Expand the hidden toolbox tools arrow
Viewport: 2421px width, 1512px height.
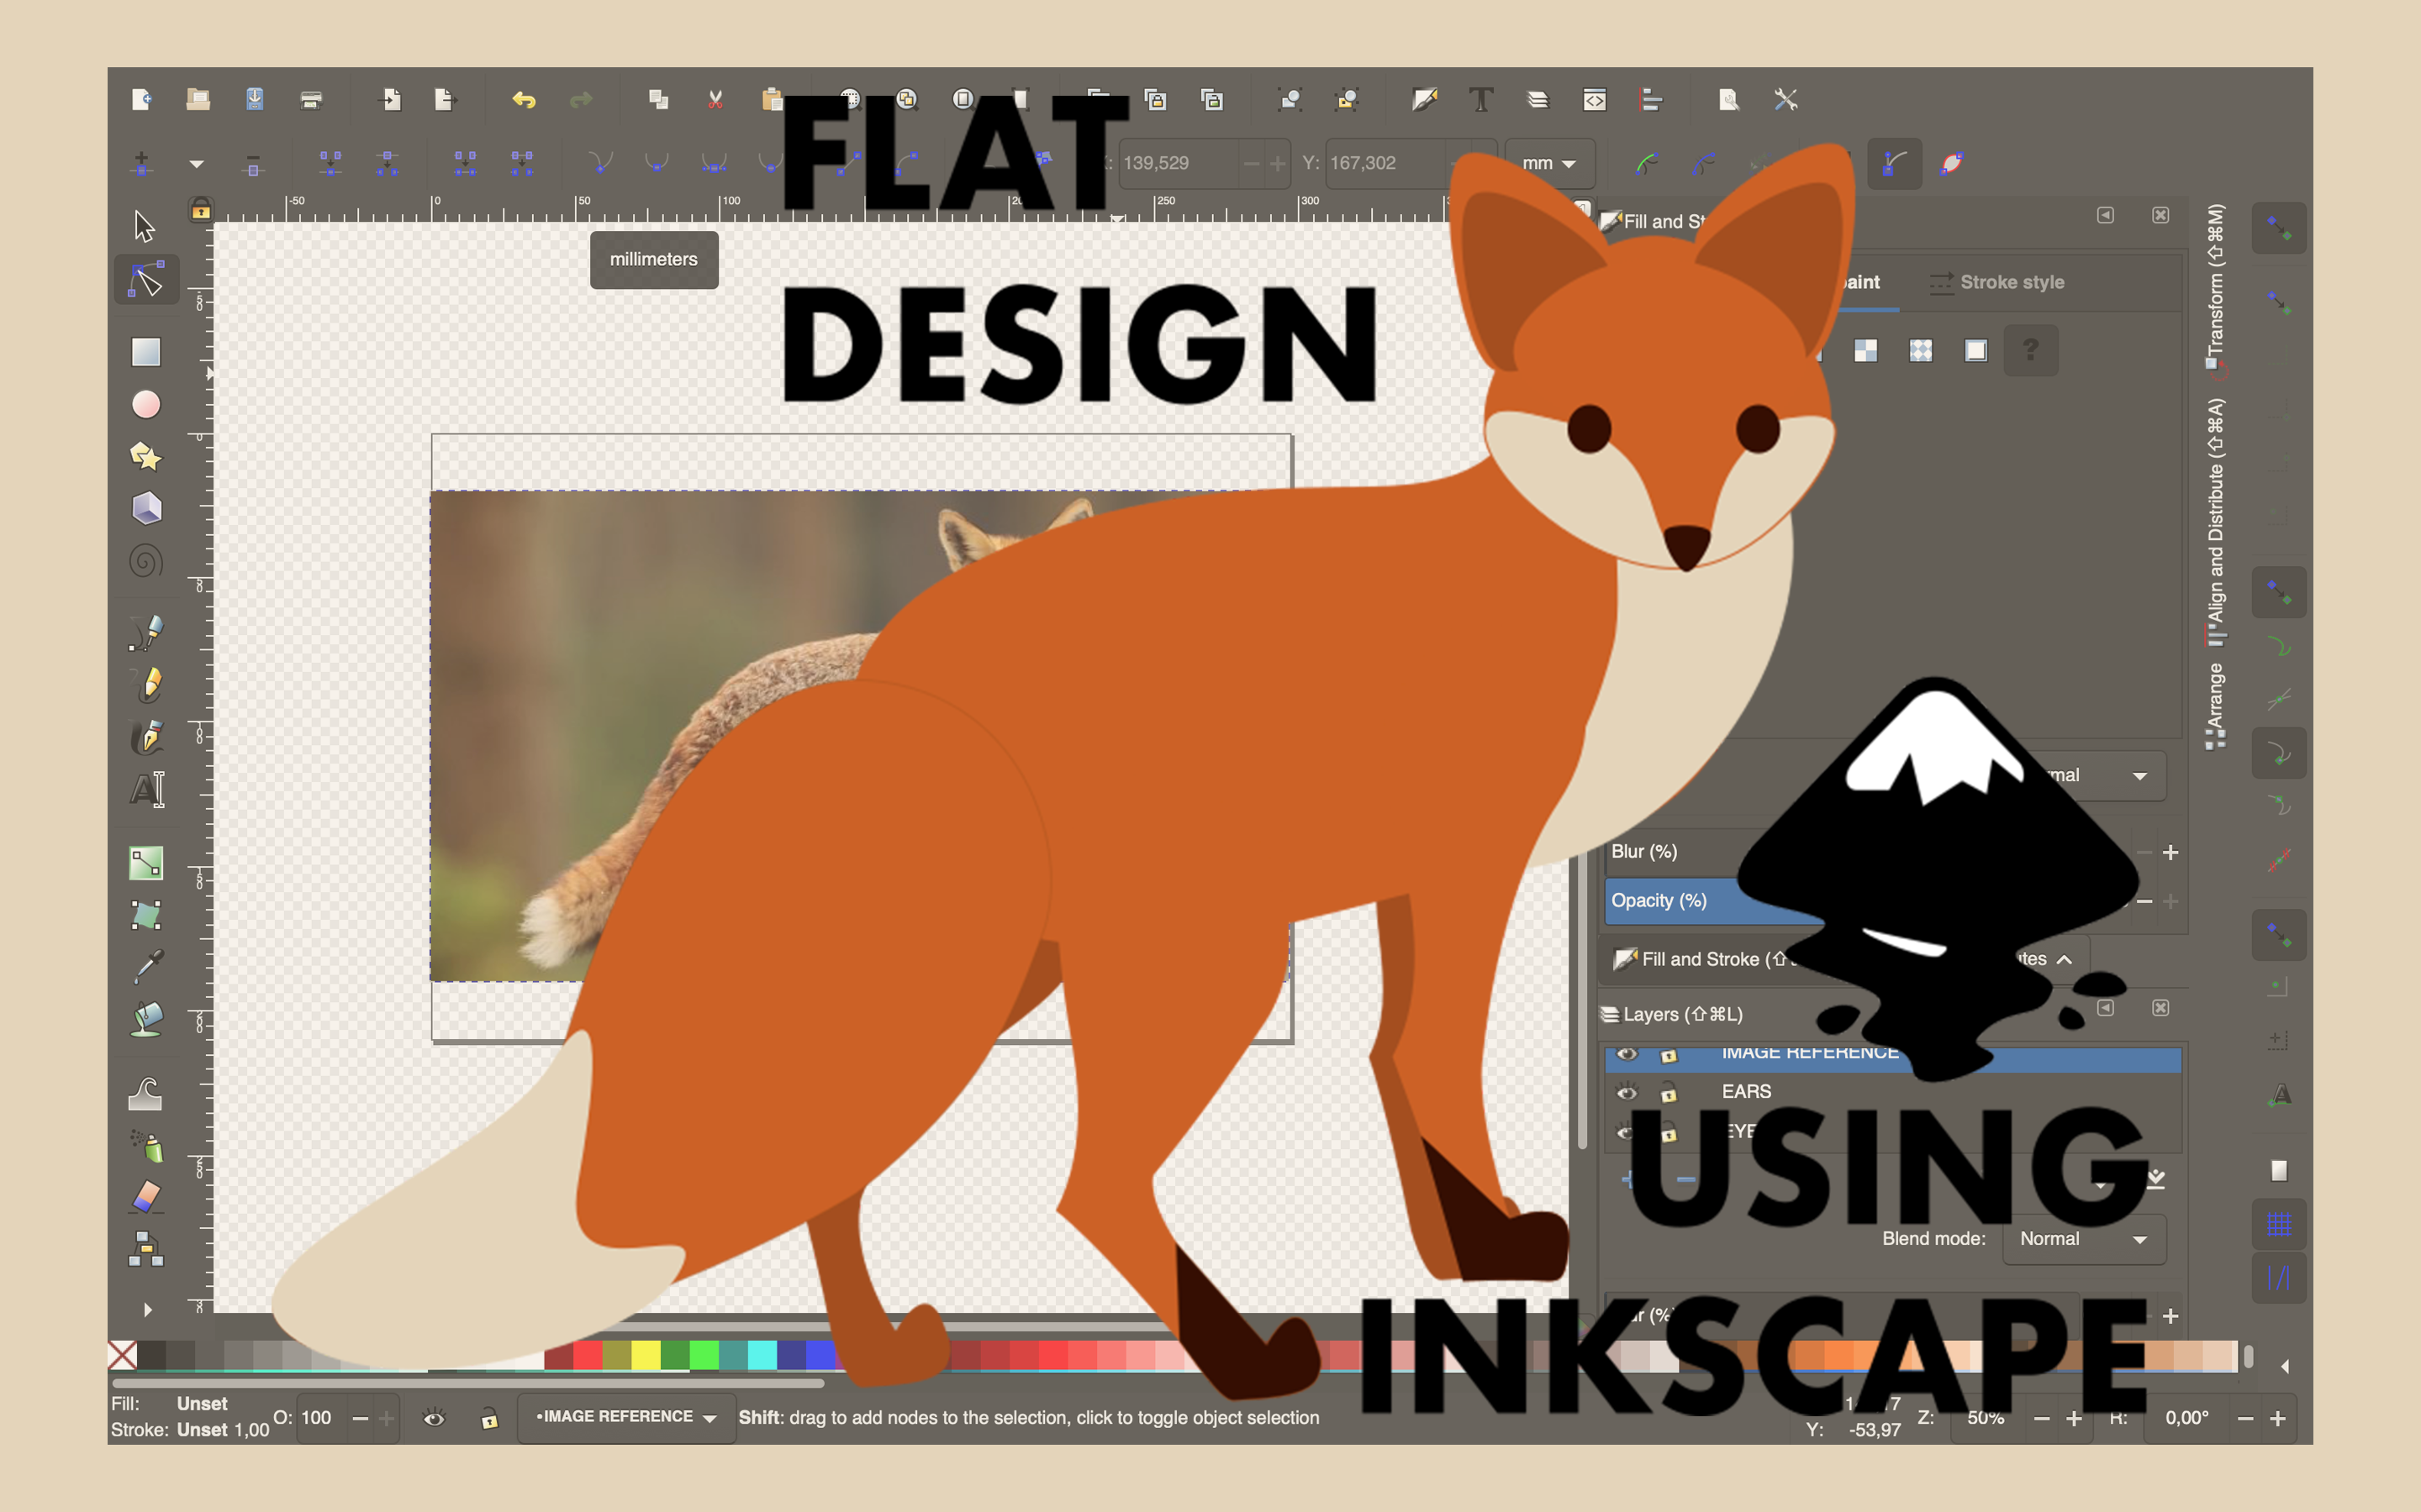[148, 1310]
